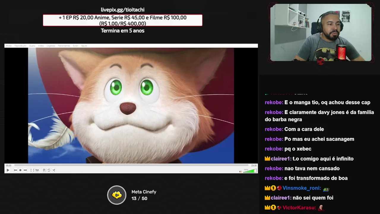380x214 pixels.
Task: Open the Exibir menu
Action: (76, 46)
